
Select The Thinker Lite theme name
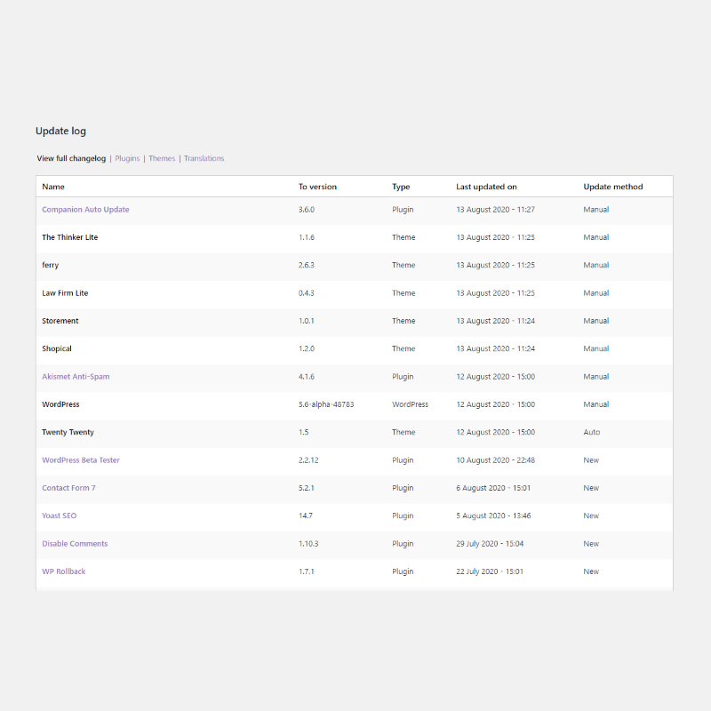pos(70,237)
